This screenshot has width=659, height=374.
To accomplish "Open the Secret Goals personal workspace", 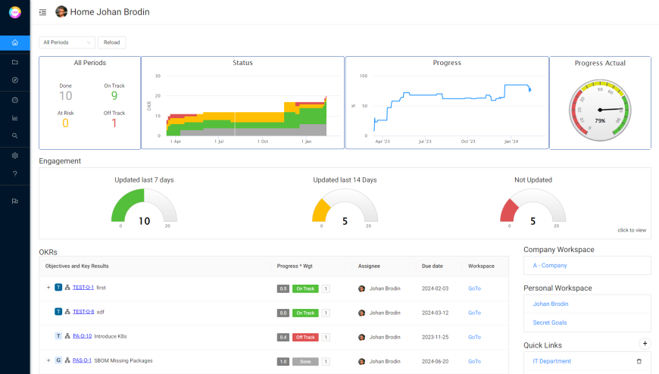I will click(x=549, y=323).
